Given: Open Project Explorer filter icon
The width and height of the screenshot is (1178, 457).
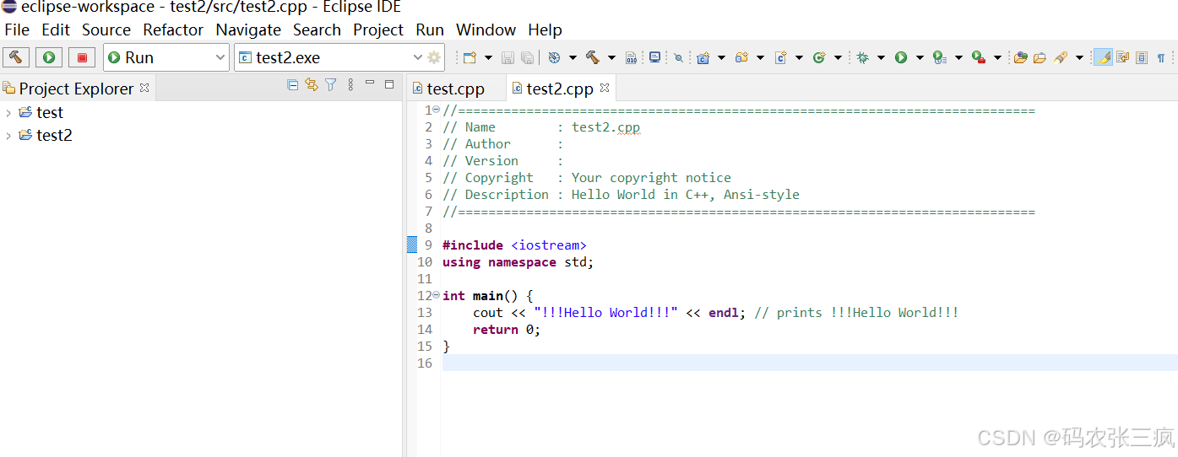Looking at the screenshot, I should 331,85.
